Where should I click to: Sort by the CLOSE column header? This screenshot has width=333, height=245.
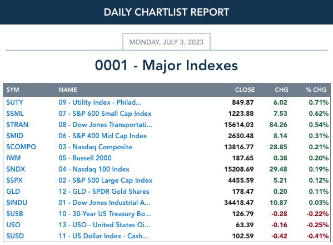pyautogui.click(x=245, y=90)
